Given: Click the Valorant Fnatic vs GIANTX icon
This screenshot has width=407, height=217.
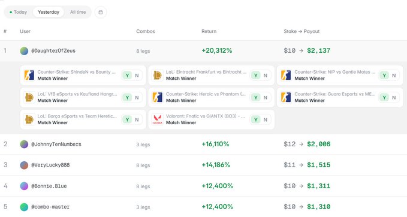Looking at the screenshot, I should tap(158, 119).
